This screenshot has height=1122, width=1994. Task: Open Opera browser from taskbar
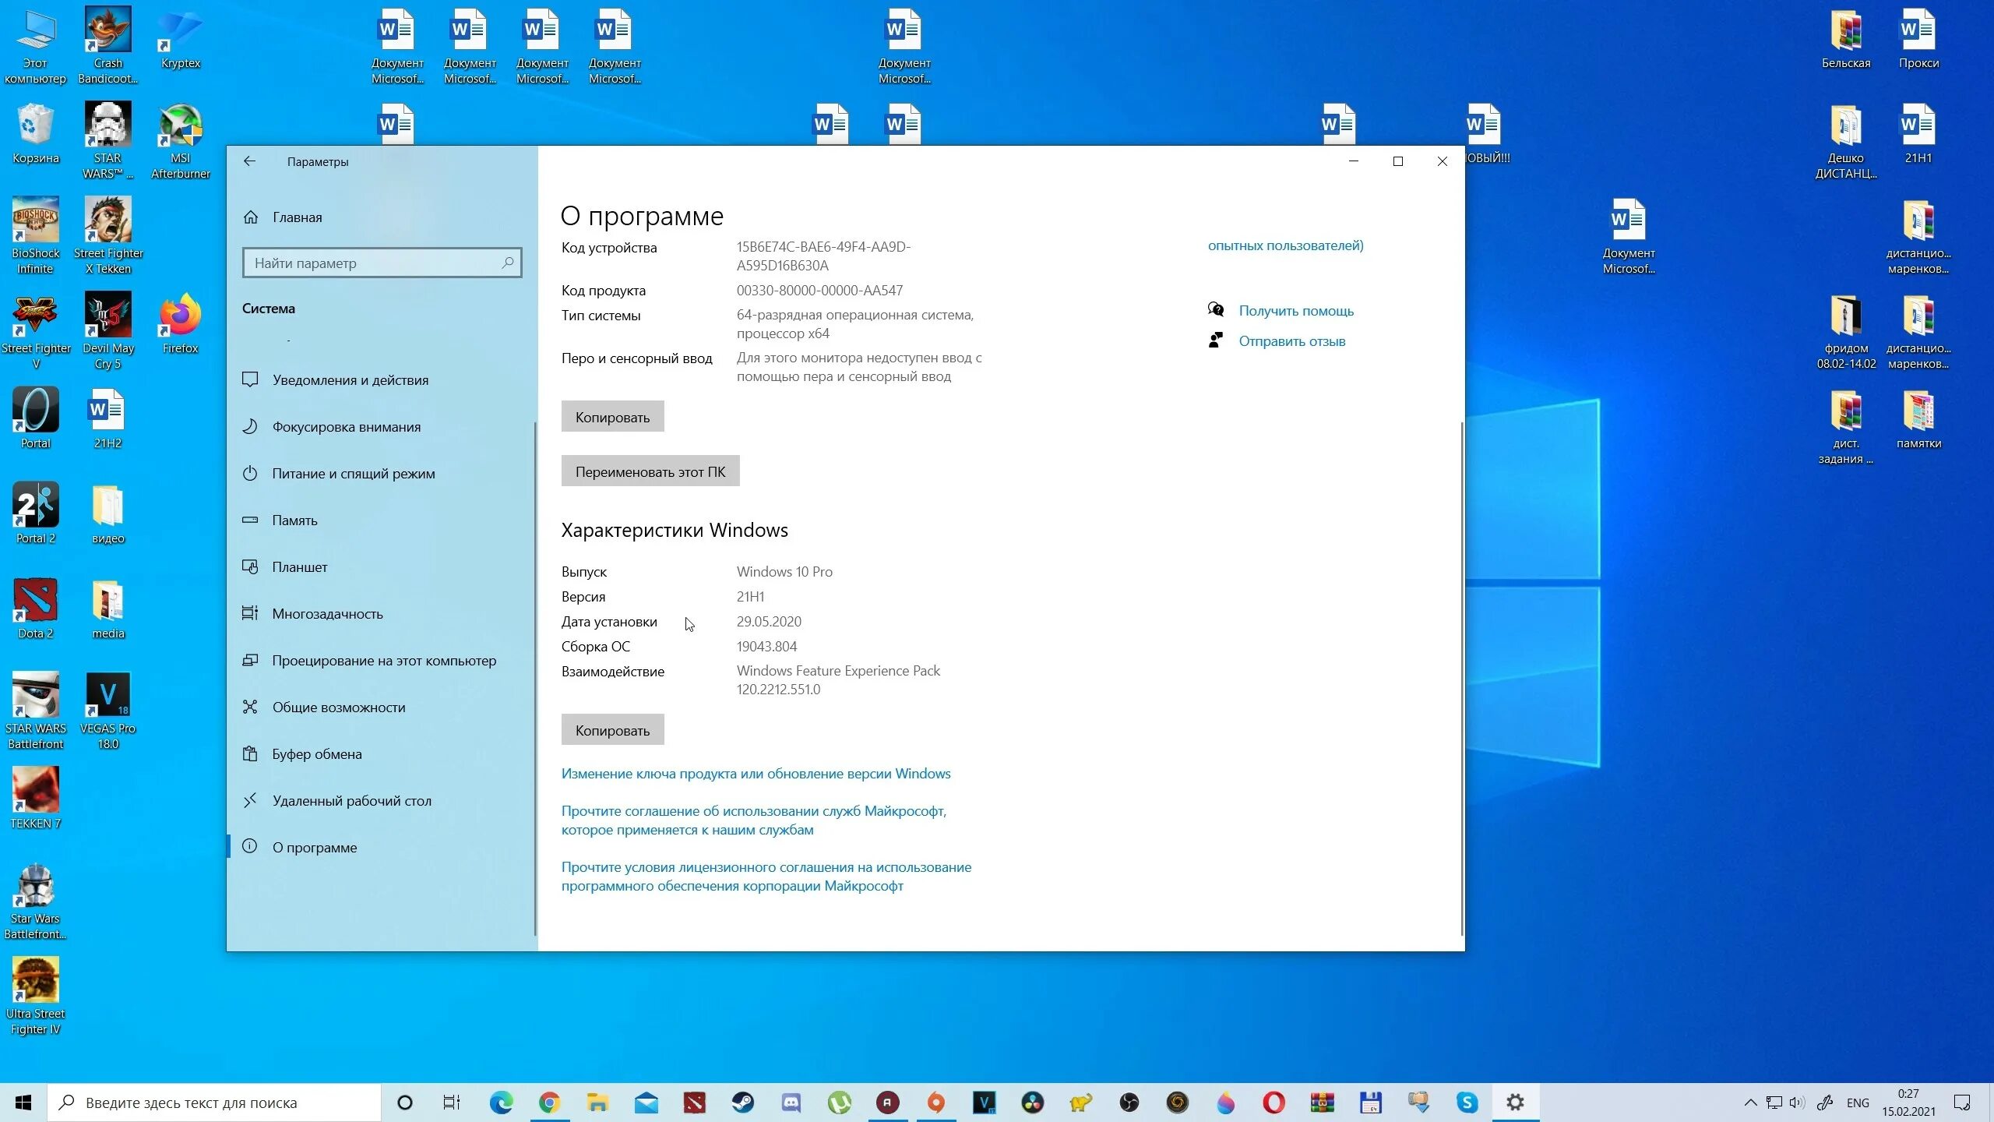1274,1103
